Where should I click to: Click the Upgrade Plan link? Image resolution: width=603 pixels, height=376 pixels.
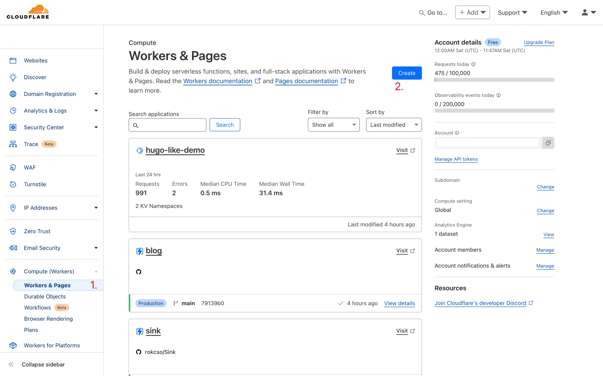tap(539, 42)
